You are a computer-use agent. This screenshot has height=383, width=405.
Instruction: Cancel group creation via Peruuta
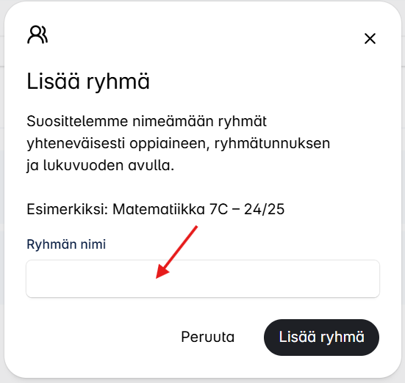pyautogui.click(x=208, y=337)
